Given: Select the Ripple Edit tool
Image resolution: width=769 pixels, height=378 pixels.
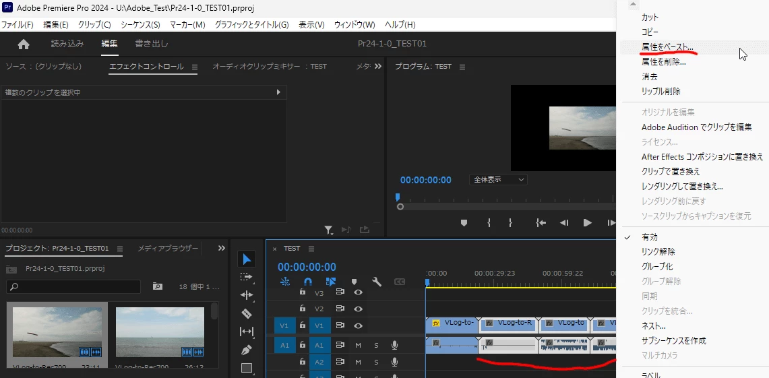Looking at the screenshot, I should (247, 294).
